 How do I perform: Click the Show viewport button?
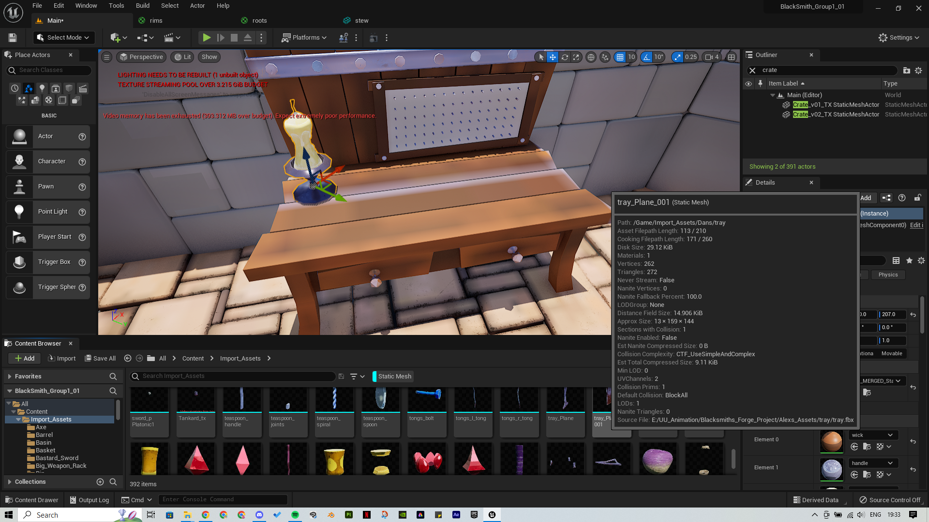point(209,57)
